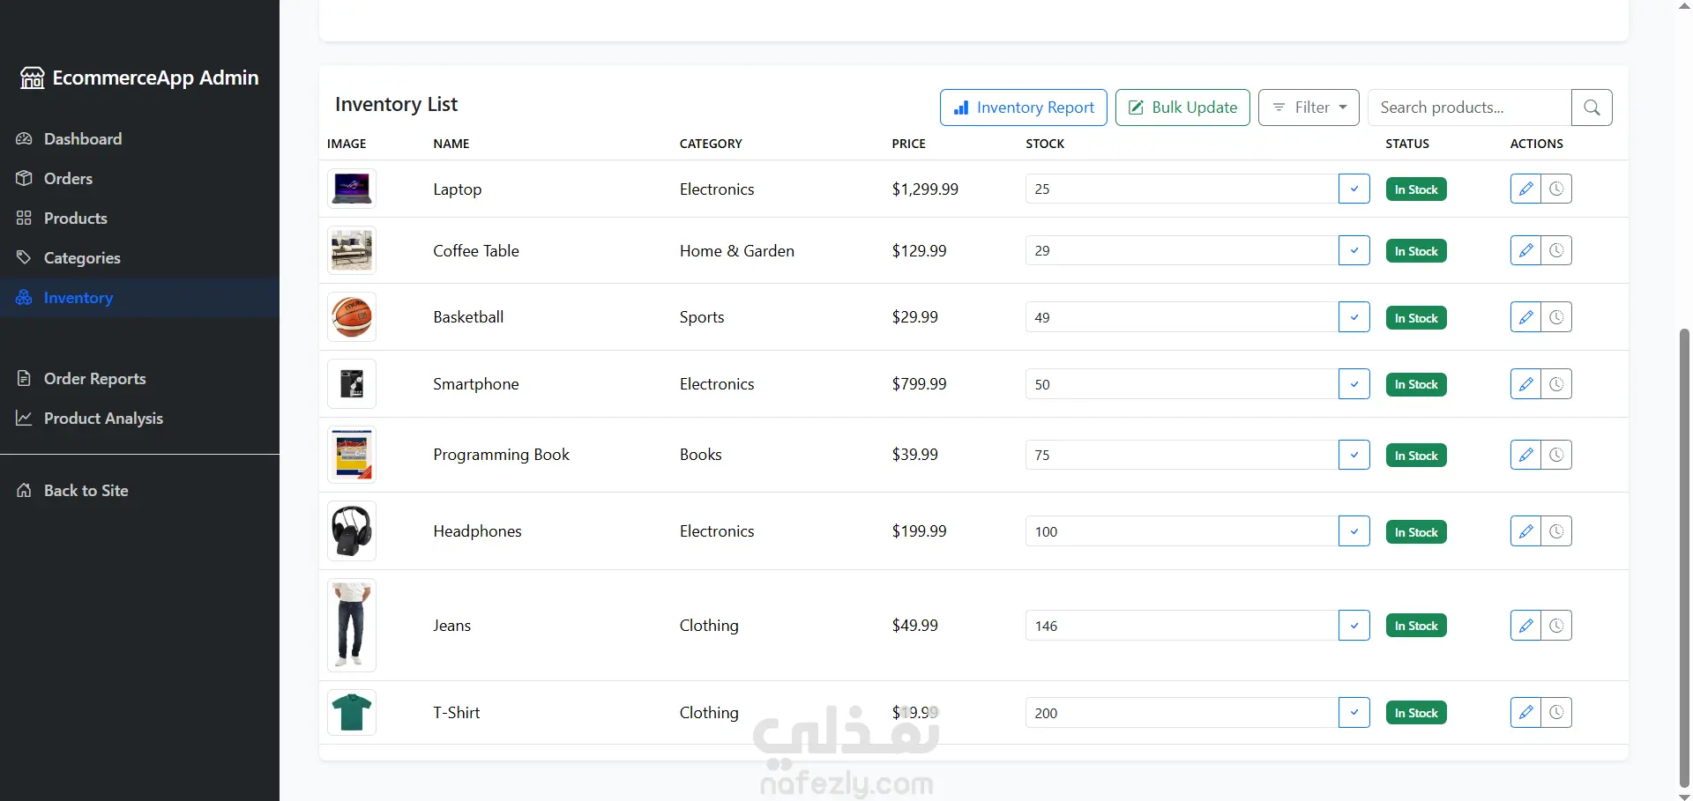Screen dimensions: 1693x801
Task: Navigate to Products page
Action: 139,219
